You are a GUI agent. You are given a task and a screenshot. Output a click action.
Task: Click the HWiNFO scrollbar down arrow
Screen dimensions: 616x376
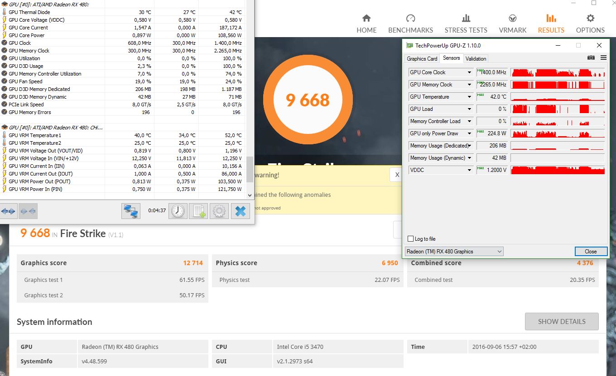tap(250, 195)
